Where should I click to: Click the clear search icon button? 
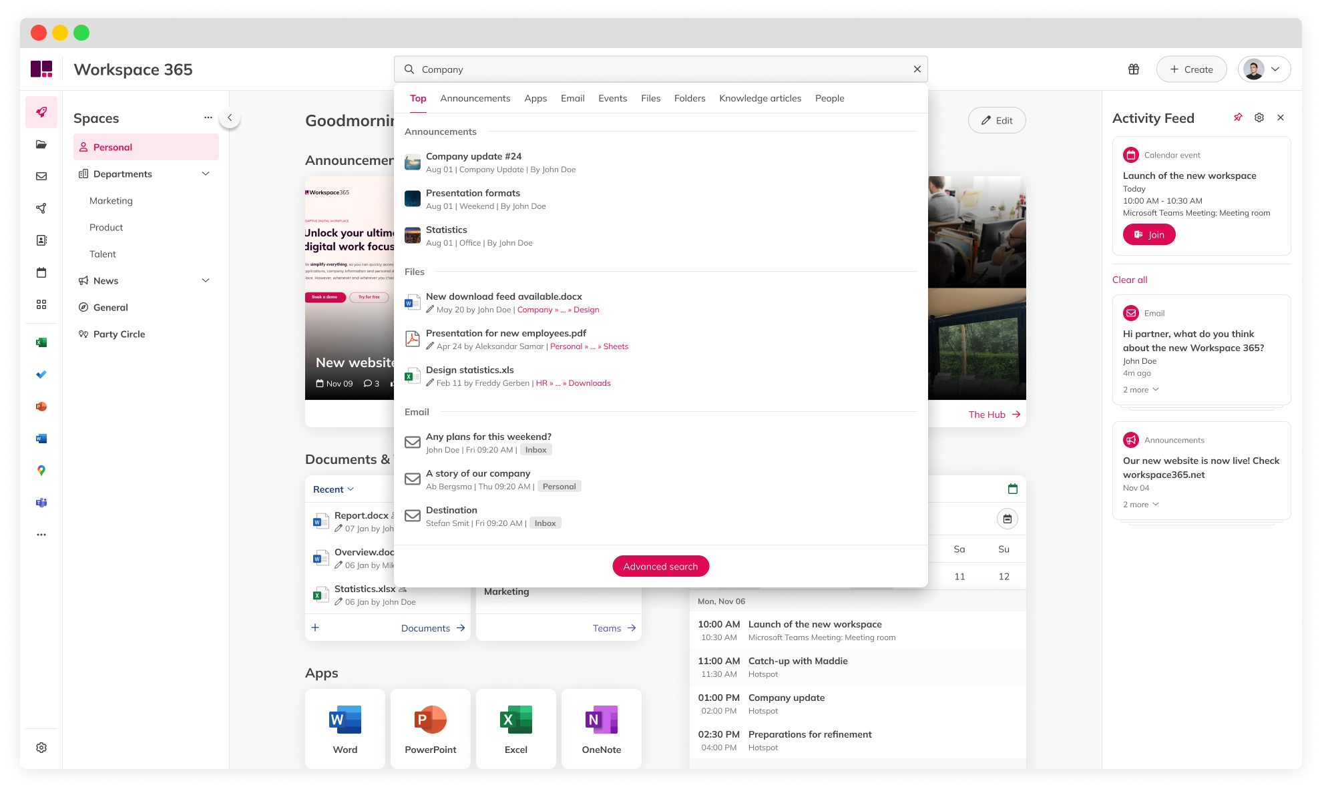[x=917, y=69]
